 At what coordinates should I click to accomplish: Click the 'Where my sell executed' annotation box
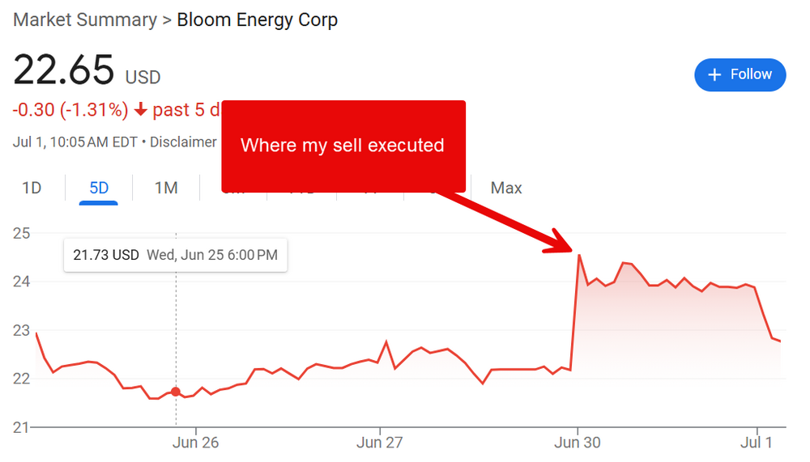[x=343, y=146]
